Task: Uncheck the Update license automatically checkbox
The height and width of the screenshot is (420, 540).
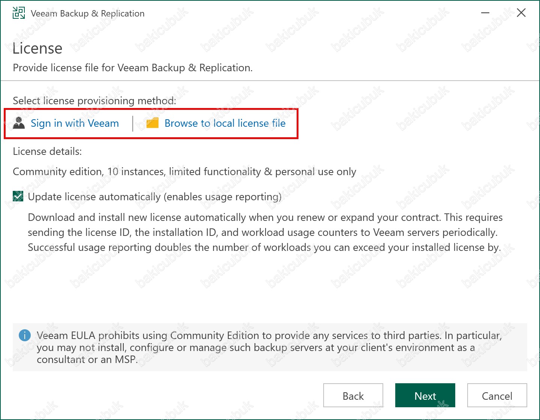Action: [18, 196]
